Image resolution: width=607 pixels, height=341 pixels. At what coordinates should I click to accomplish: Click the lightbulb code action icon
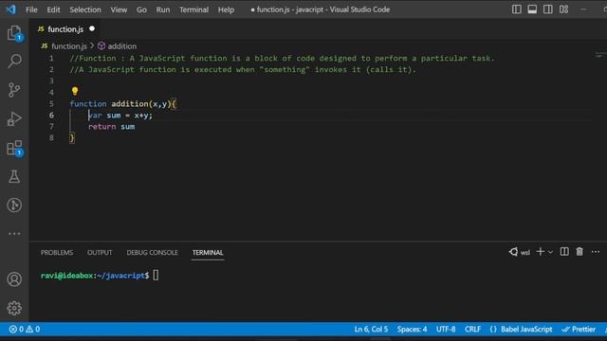coord(75,91)
